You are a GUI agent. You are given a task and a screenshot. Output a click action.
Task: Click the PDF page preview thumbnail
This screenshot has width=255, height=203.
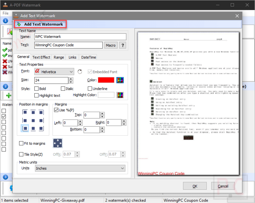[188, 103]
